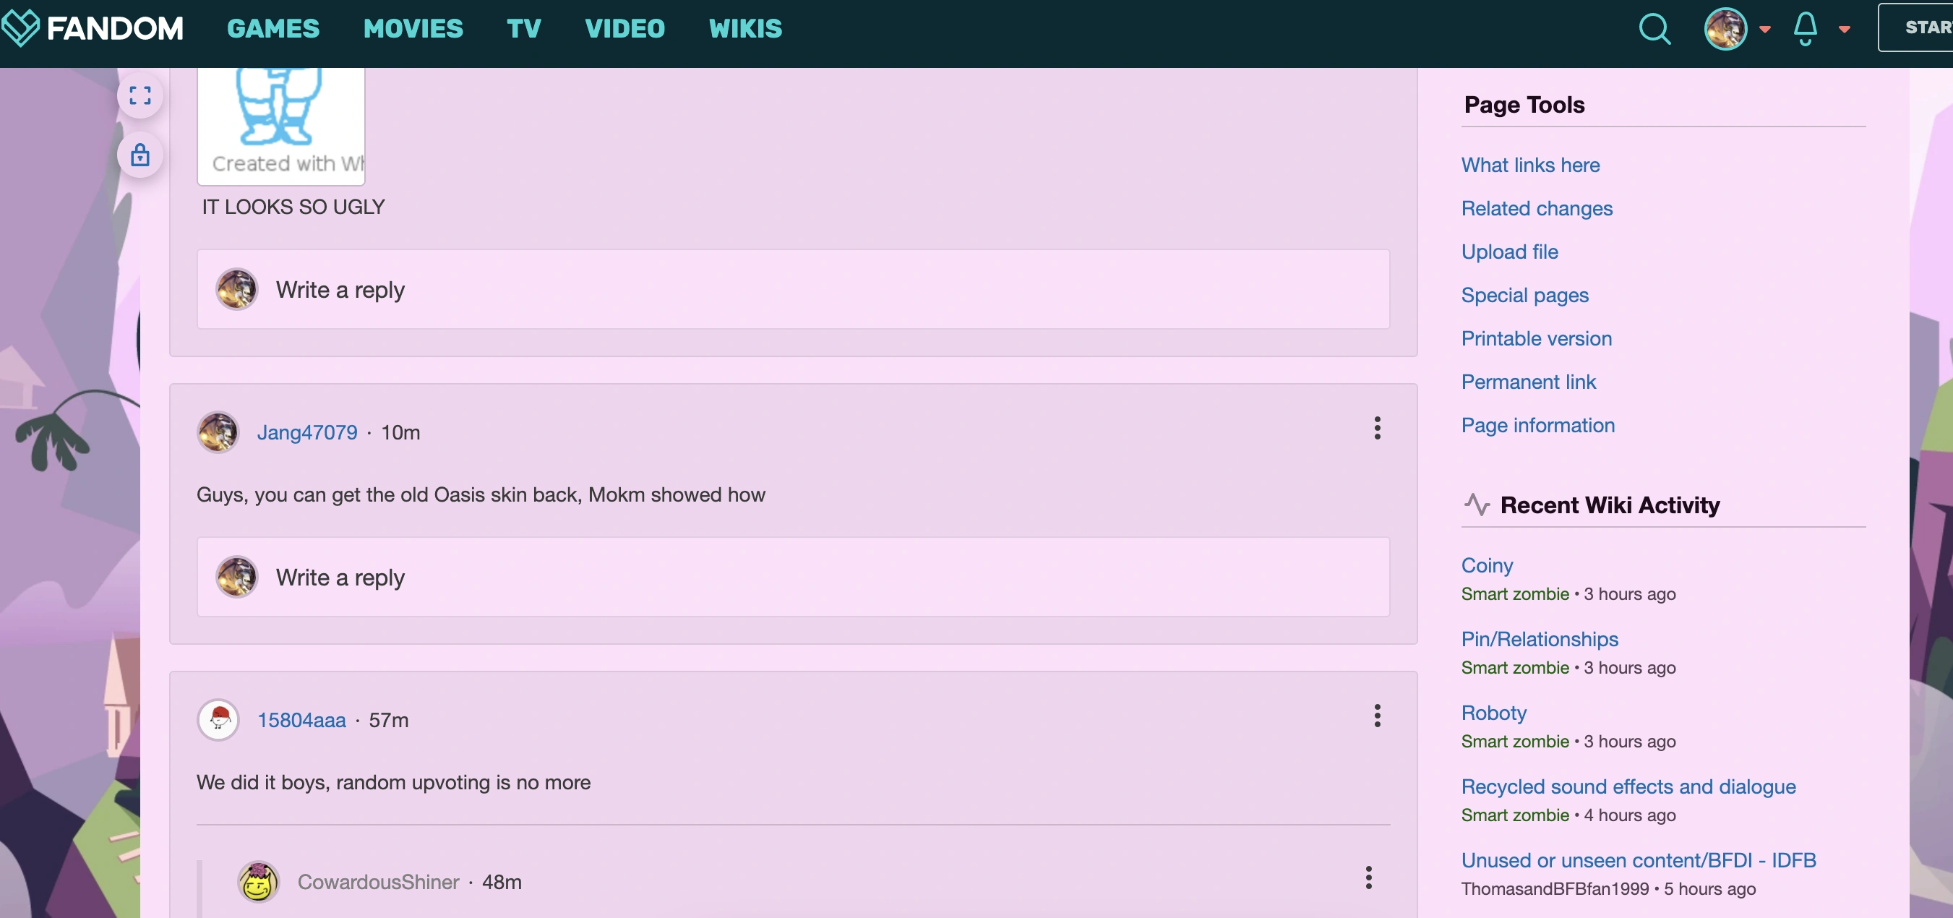
Task: Open the GAMES navigation menu
Action: coord(273,29)
